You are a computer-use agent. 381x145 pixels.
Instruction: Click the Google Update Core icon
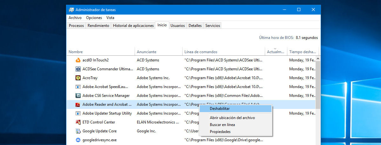[x=78, y=131]
